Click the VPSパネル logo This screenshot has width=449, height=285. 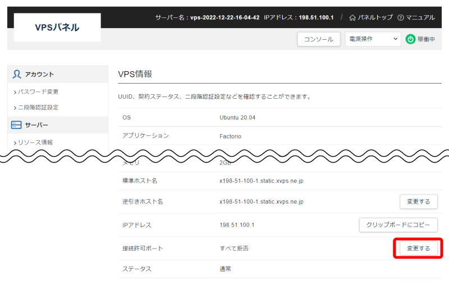pos(57,27)
